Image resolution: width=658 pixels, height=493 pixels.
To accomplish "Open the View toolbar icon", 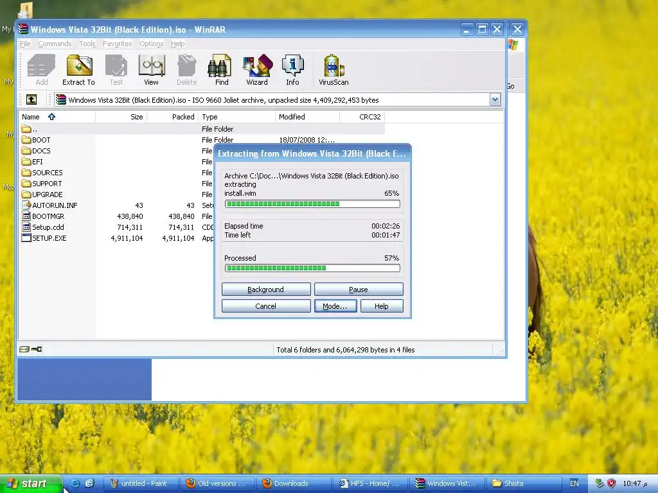I will (152, 69).
